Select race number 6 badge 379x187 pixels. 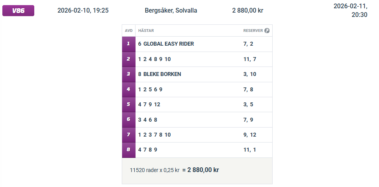(x=128, y=120)
